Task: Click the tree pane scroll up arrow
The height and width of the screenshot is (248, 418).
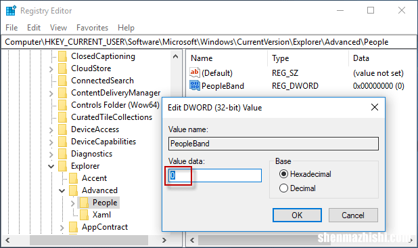Action: coord(175,56)
